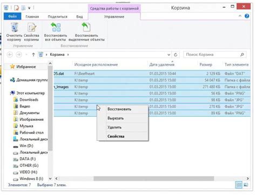Click the refresh address bar icon
The image size is (256, 195).
click(x=176, y=55)
